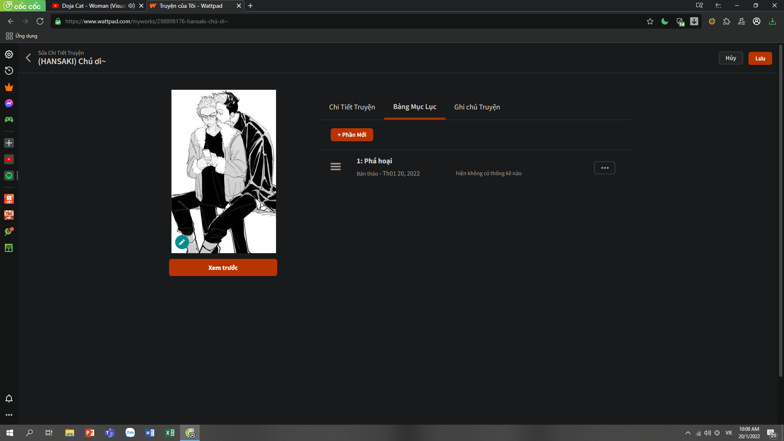
Task: Open chapter 1: Phá hoại
Action: (x=374, y=161)
